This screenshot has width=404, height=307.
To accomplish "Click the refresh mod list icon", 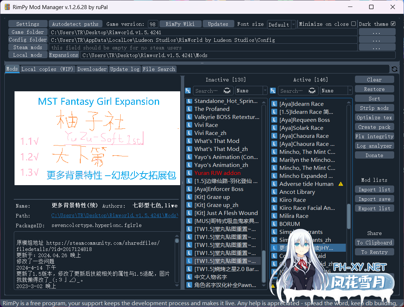I will click(x=394, y=69).
